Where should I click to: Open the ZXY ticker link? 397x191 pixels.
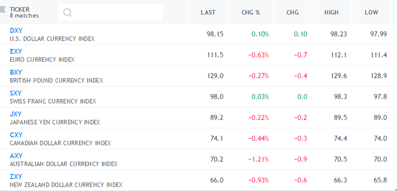pos(16,177)
